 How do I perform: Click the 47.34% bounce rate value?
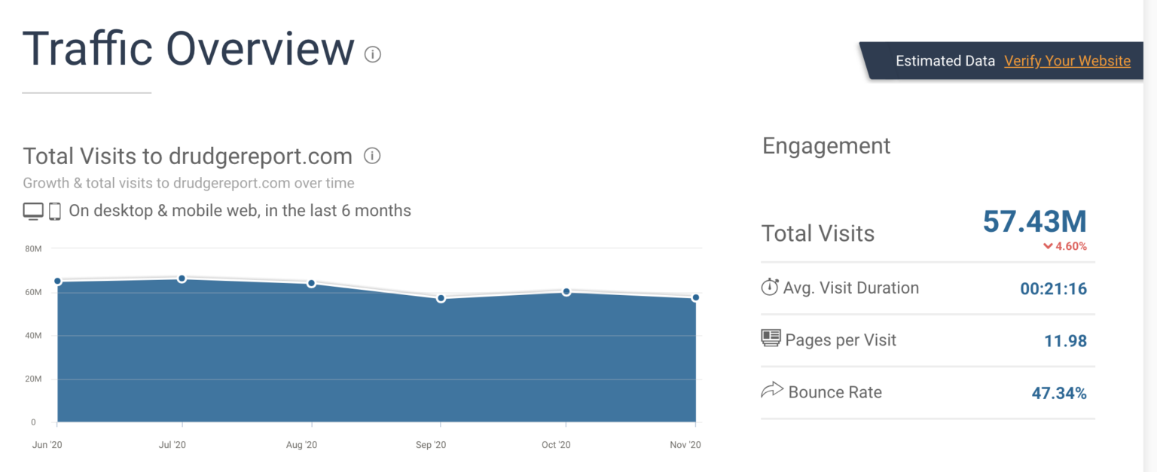coord(1058,393)
